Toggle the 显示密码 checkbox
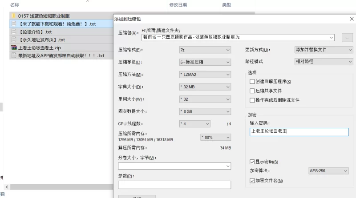 click(252, 162)
